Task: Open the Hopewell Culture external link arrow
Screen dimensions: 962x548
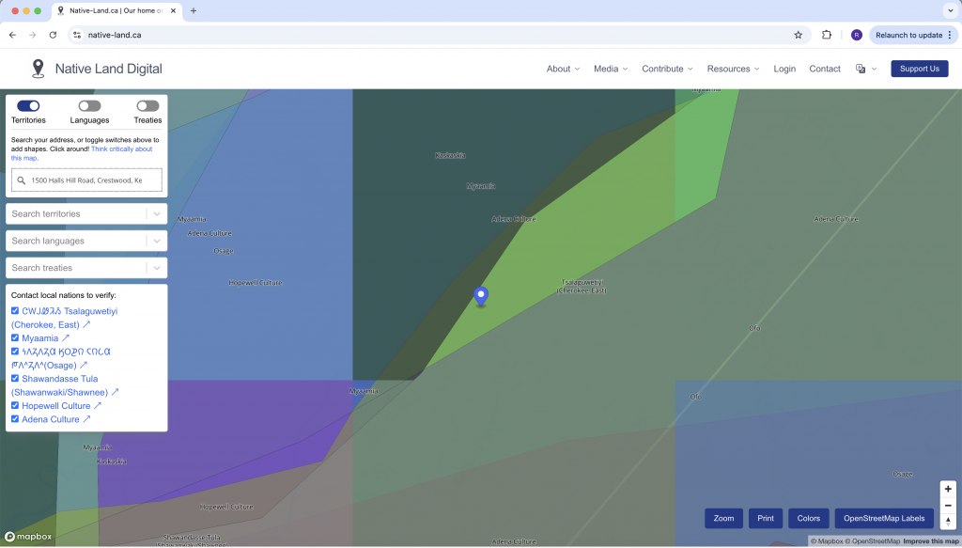Action: click(98, 406)
